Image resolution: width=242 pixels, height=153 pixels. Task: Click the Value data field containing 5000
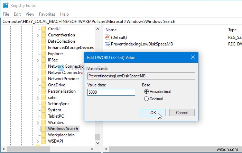(111, 92)
